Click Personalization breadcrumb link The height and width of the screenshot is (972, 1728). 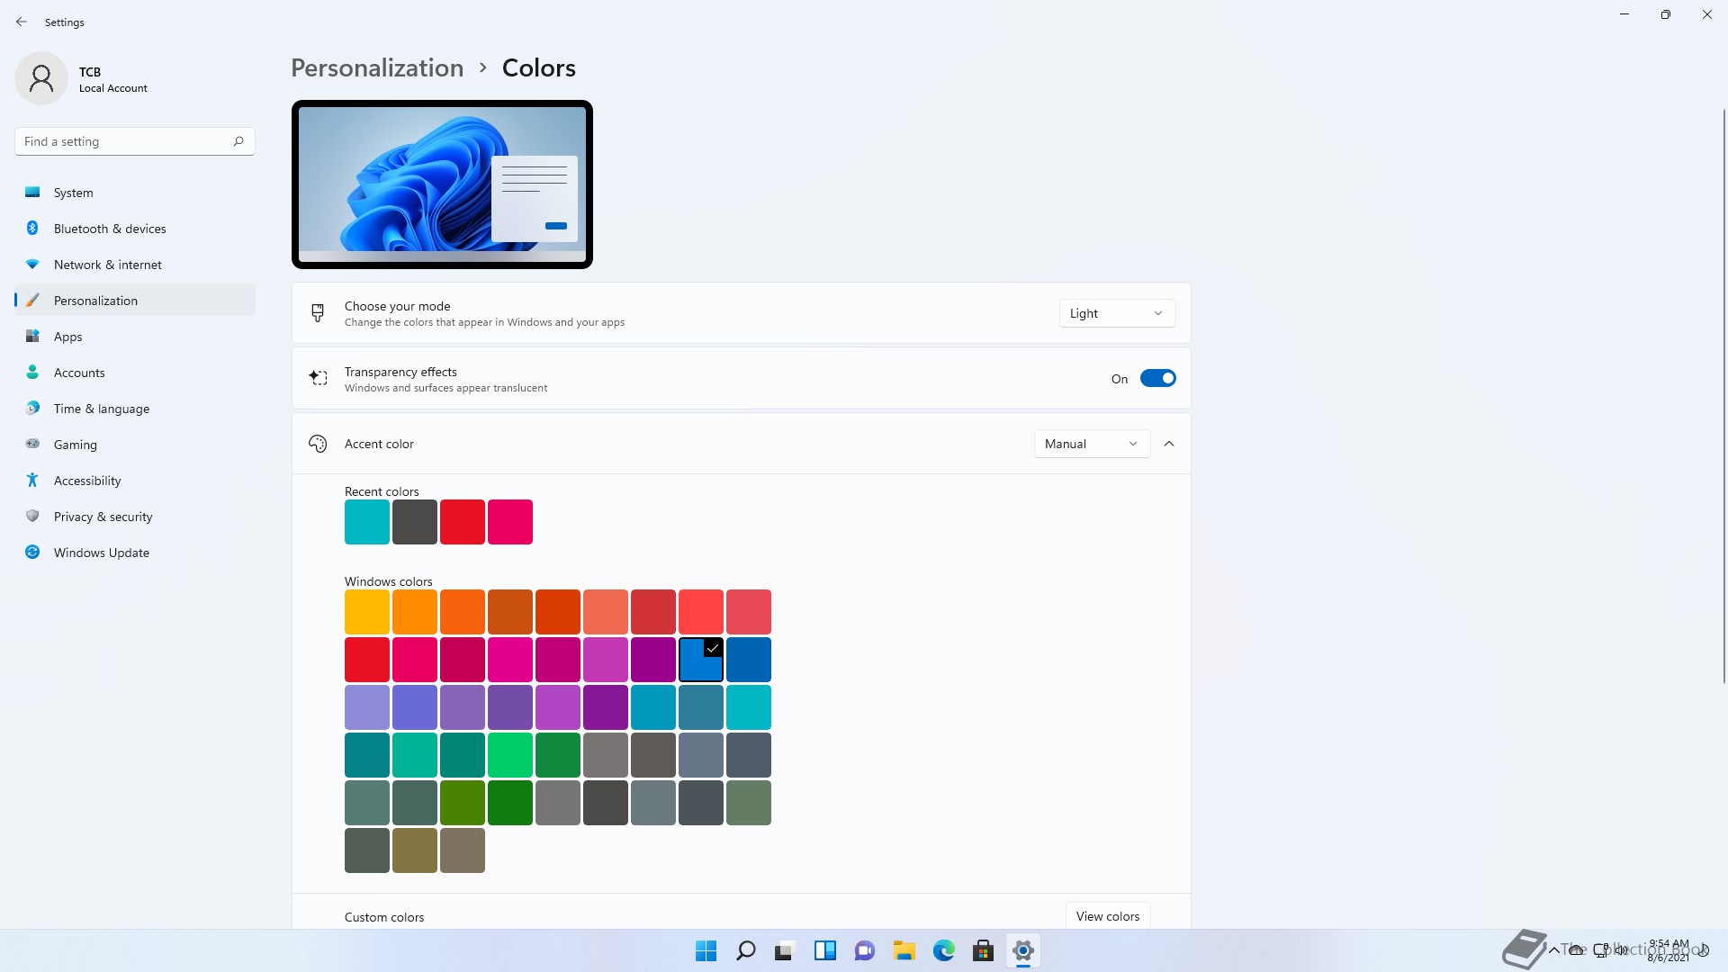[x=377, y=67]
